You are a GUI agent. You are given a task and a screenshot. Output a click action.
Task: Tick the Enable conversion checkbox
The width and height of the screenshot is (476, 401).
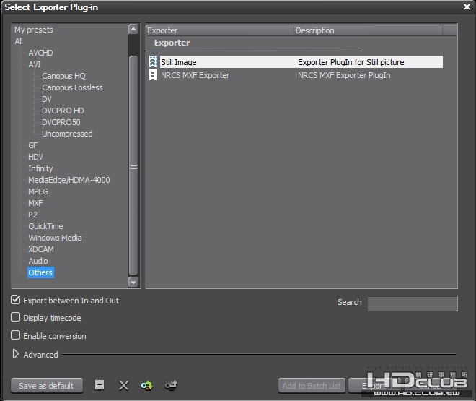pos(15,335)
